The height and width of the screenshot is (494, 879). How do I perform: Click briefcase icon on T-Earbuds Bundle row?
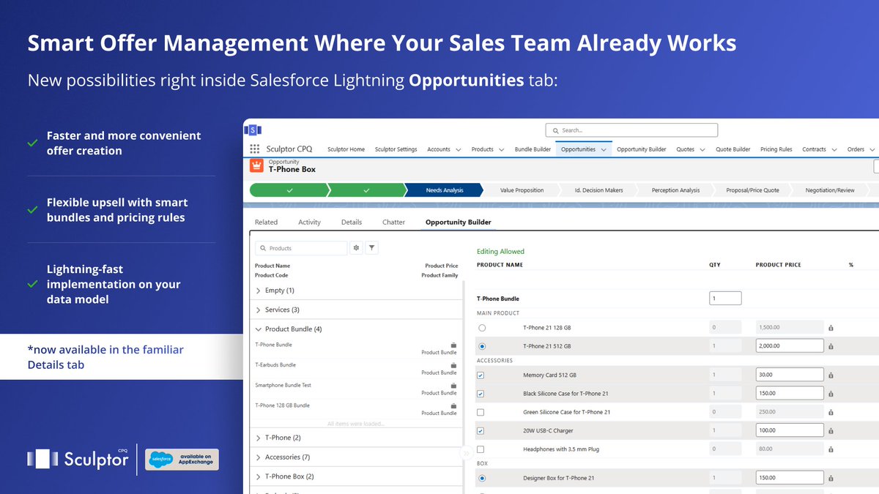[x=453, y=365]
